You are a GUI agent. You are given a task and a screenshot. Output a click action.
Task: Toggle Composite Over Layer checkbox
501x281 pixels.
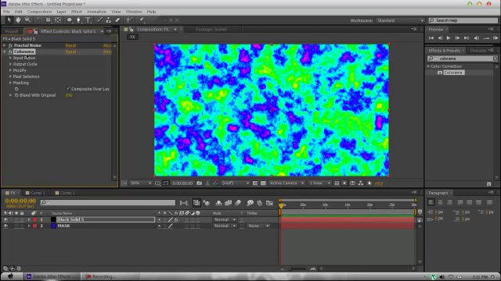pos(68,89)
